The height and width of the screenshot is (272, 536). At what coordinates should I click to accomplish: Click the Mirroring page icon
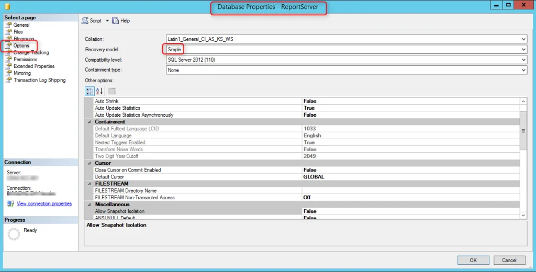8,73
